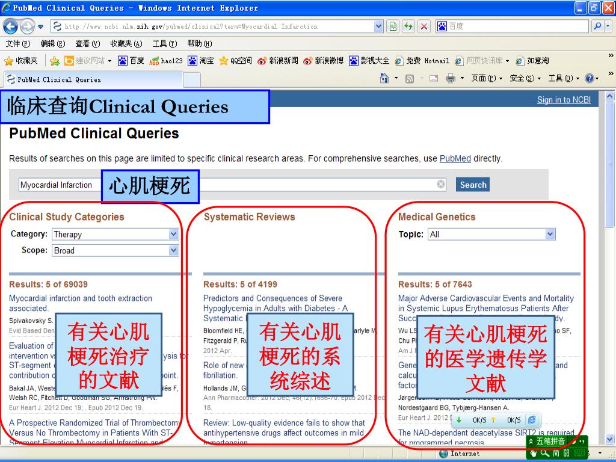Open the 查看(V) menu
The width and height of the screenshot is (616, 462).
[x=88, y=43]
